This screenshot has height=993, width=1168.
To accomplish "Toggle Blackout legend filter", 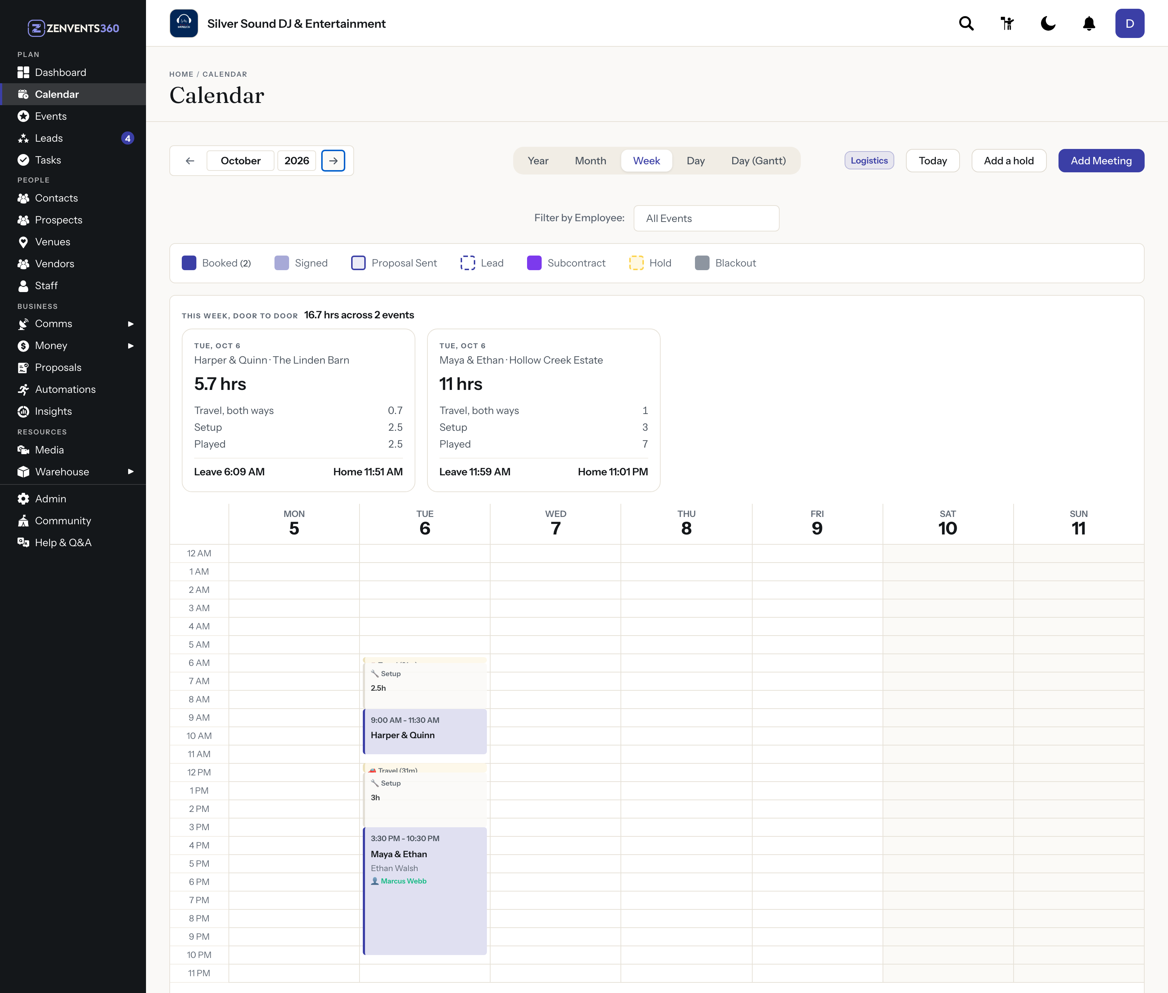I will [x=725, y=263].
